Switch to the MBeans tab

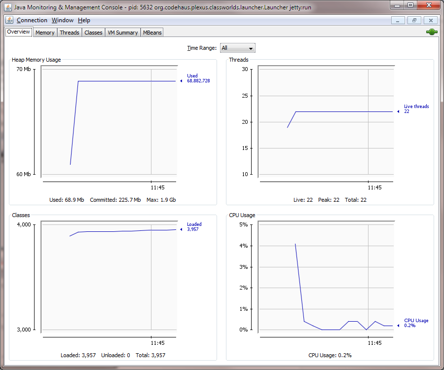152,33
